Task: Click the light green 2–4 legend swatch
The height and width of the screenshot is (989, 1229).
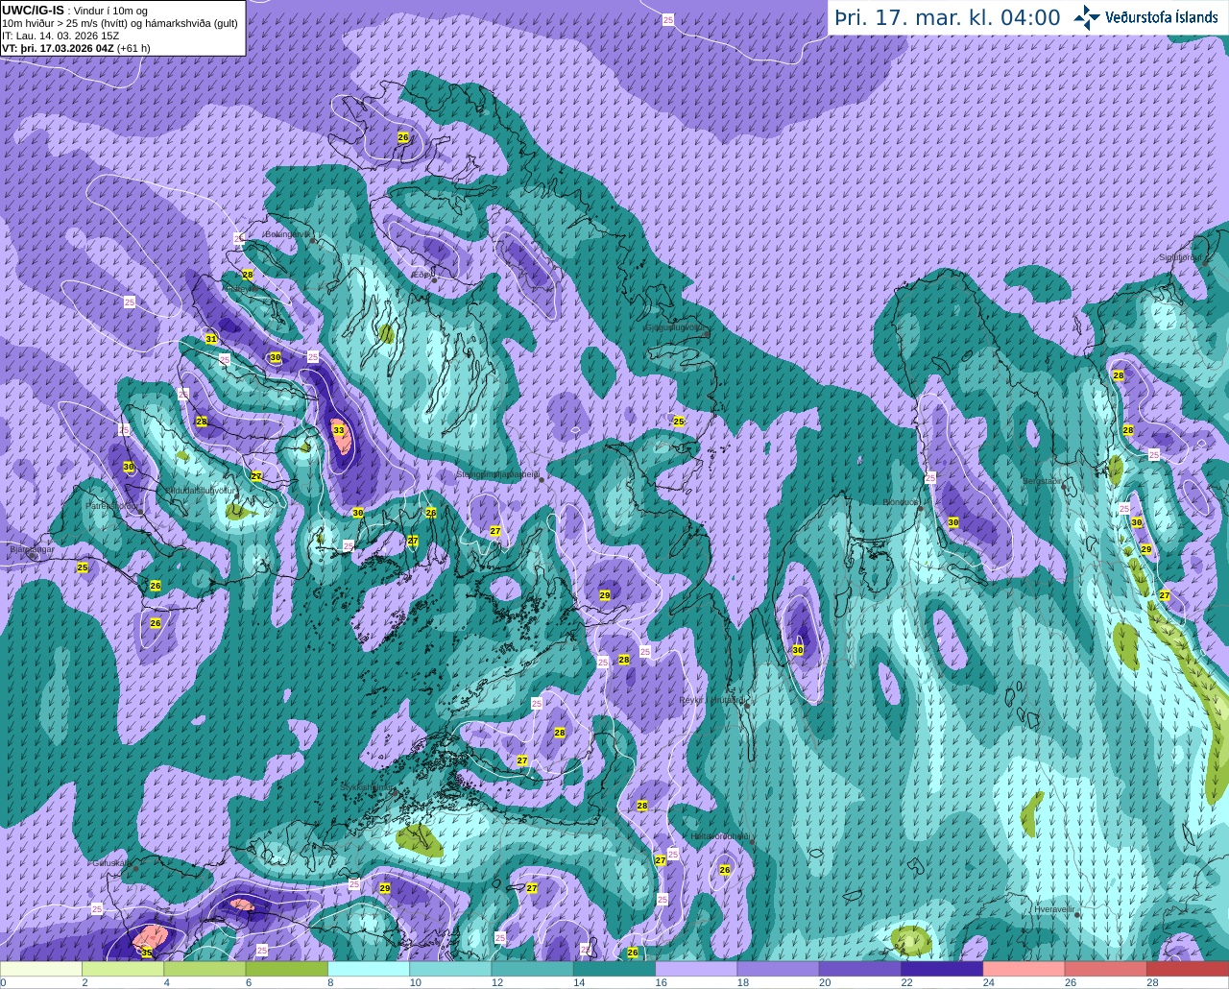Action: pos(124,968)
